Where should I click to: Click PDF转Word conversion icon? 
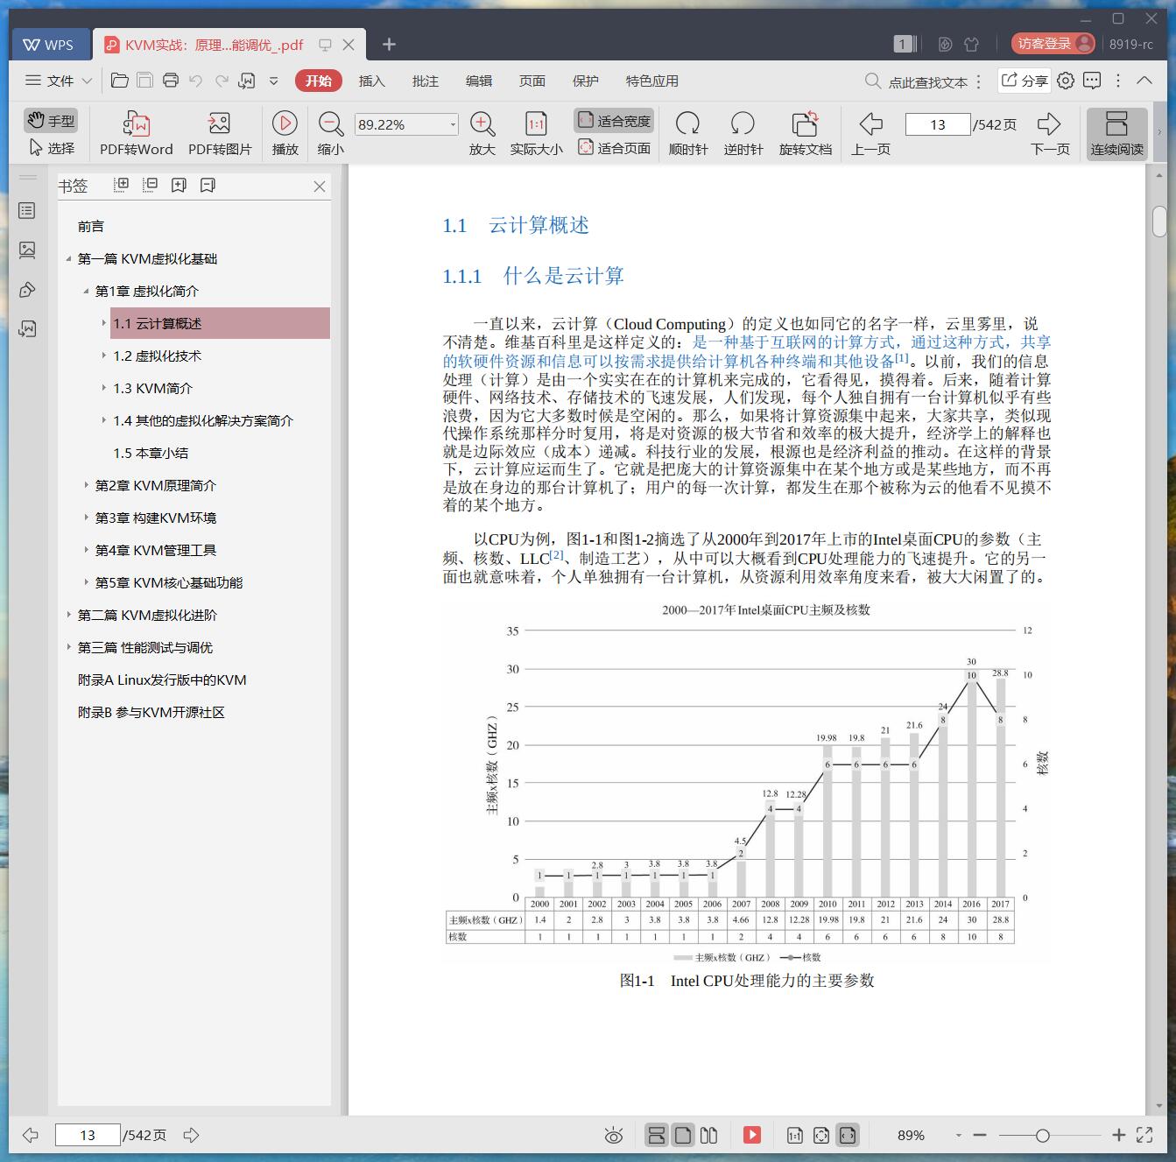[136, 133]
